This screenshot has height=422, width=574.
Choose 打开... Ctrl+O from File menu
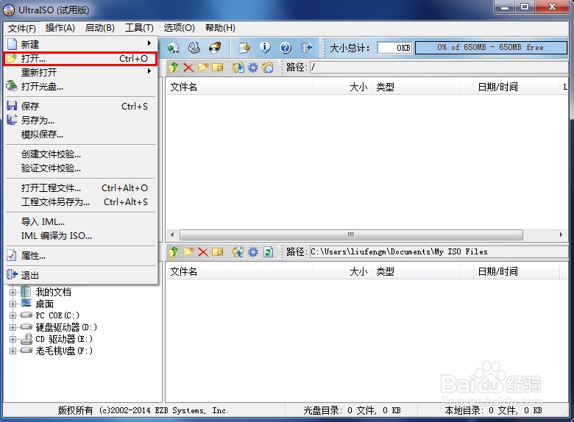[x=81, y=59]
